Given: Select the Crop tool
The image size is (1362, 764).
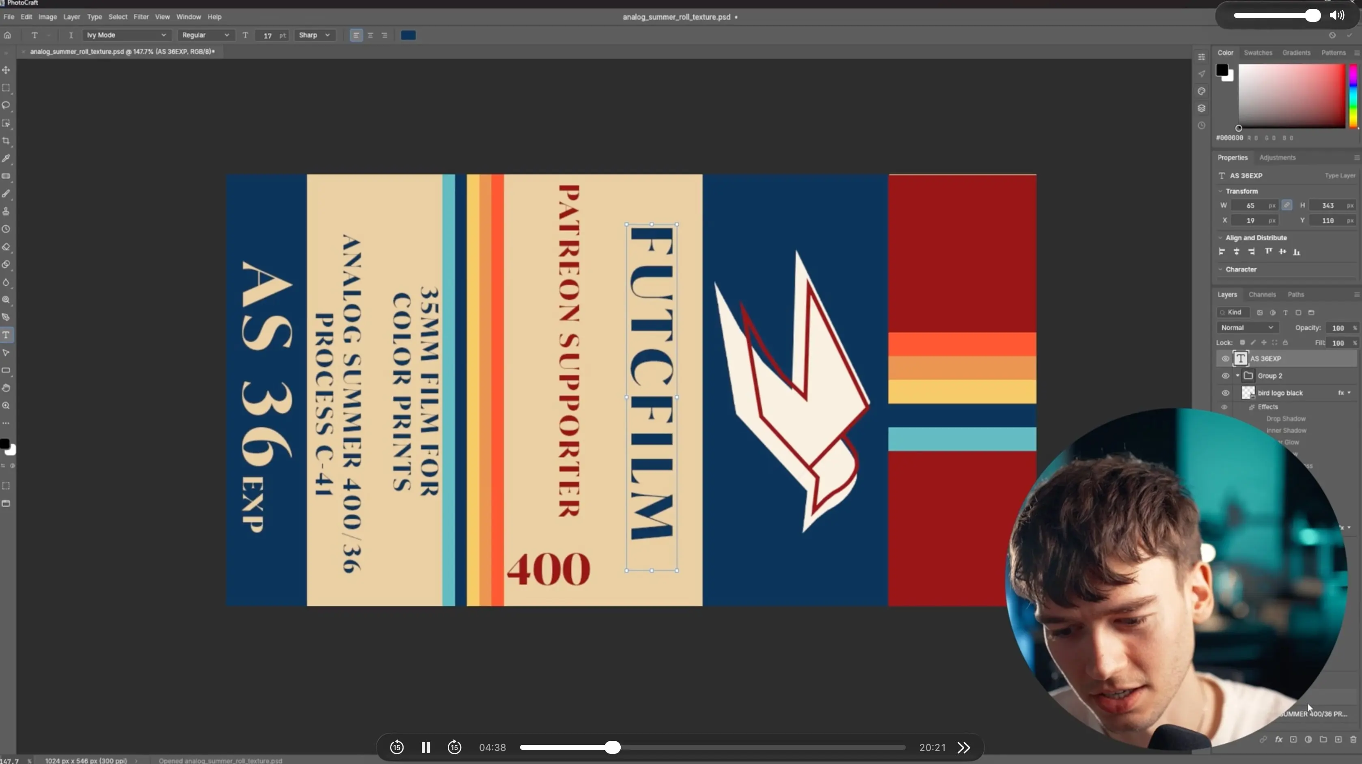Looking at the screenshot, I should point(6,140).
